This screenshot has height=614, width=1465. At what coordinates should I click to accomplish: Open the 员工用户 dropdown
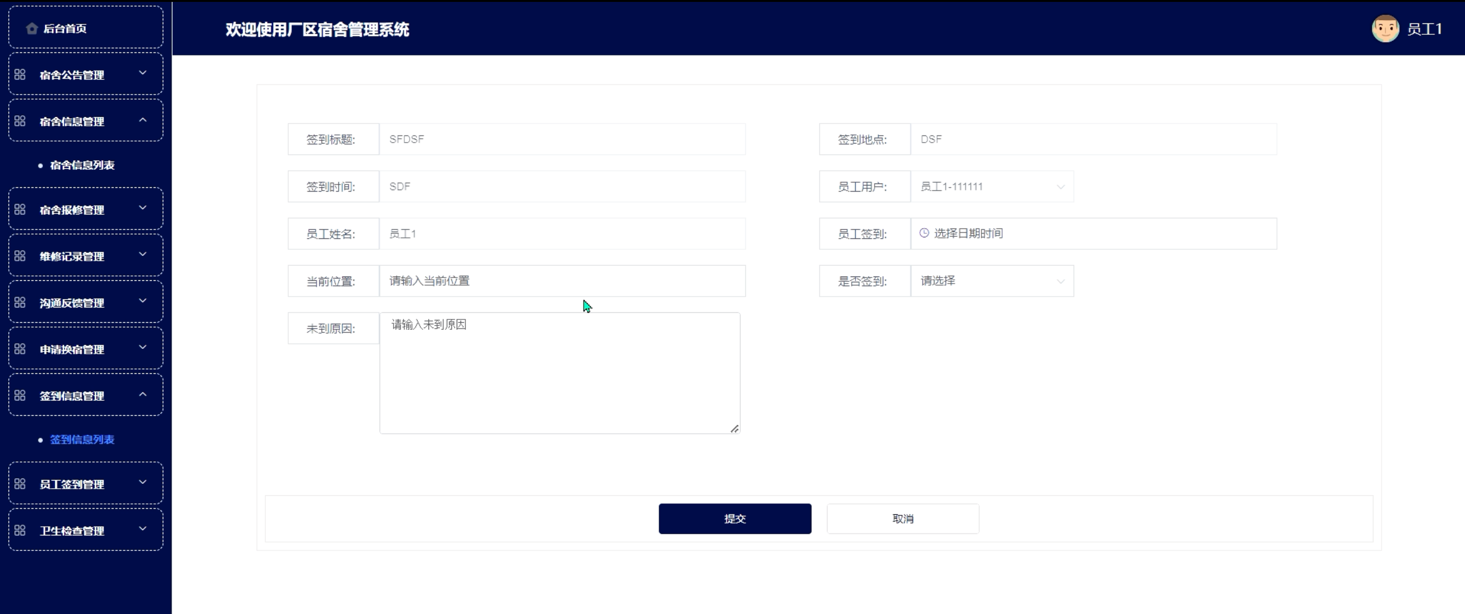[x=992, y=186]
